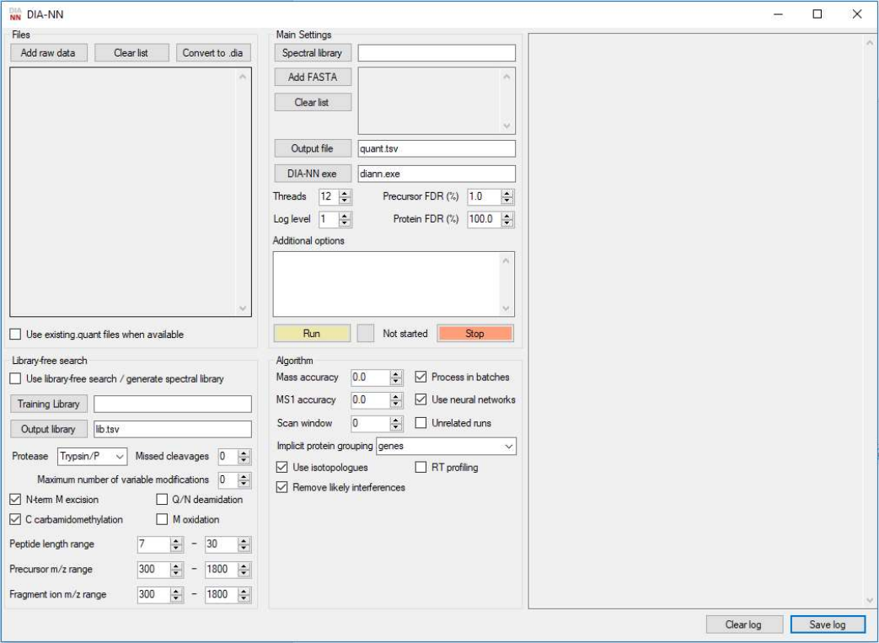Screen dimensions: 879x643
Task: Adjust Peptide length maximum stepper (30)
Action: (x=244, y=544)
